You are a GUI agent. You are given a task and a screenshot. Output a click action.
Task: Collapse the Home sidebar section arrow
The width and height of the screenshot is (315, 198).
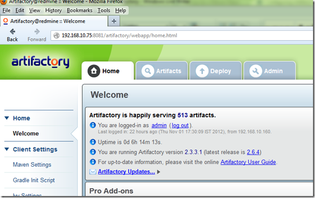[7, 118]
